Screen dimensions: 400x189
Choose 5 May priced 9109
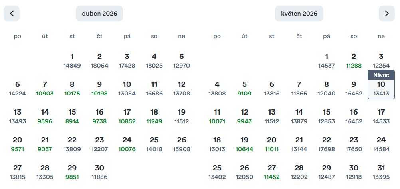(244, 89)
